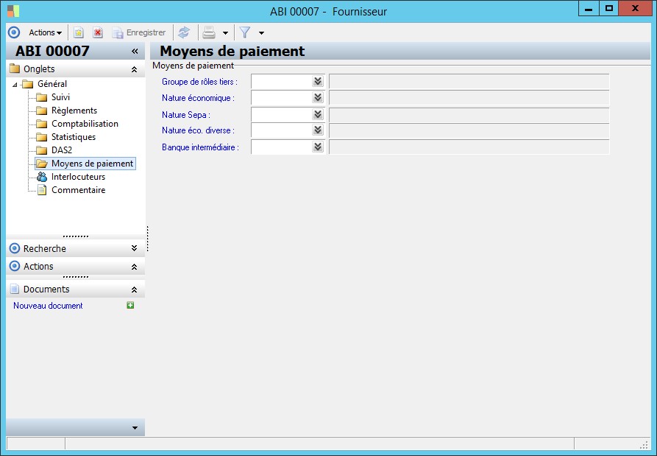
Task: Open the Groupe de rôles tiers dropdown
Action: (x=318, y=81)
